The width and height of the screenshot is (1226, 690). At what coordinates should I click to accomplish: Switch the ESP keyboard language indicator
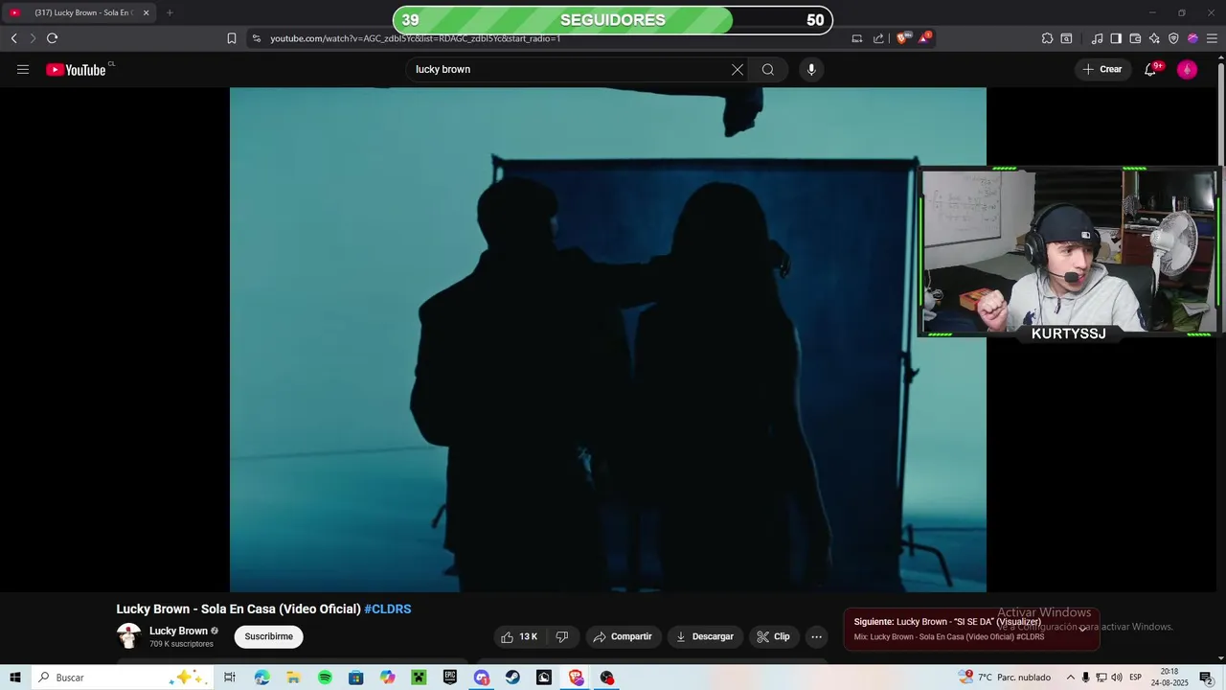1135,678
